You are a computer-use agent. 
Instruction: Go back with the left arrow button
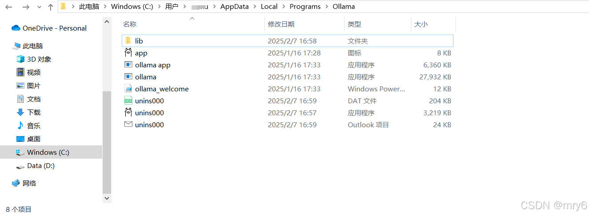pyautogui.click(x=9, y=7)
